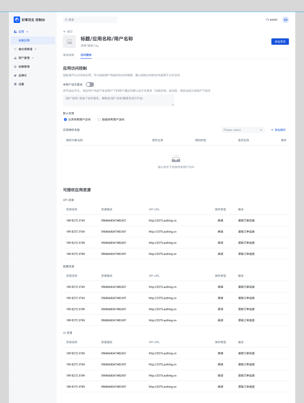This screenshot has height=403, width=304.
Task: Open 权限管理 via its lock icon
Action: pos(15,67)
